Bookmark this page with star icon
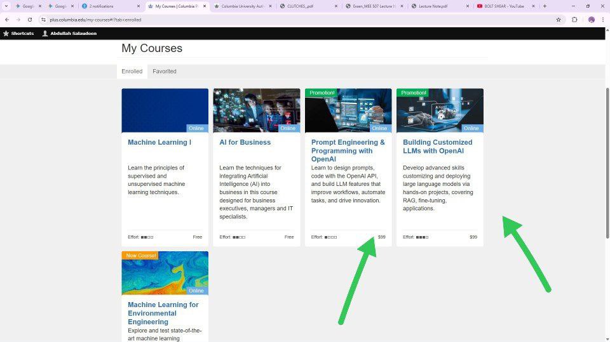The height and width of the screenshot is (342, 610). coord(559,20)
